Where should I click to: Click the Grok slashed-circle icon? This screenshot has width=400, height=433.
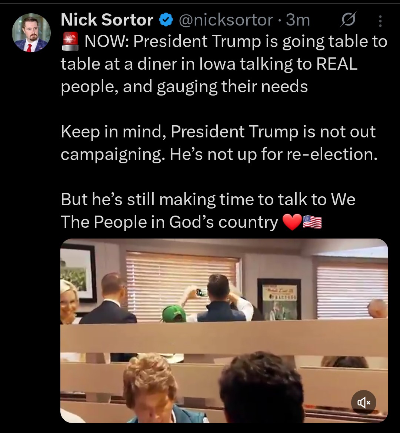(x=349, y=20)
